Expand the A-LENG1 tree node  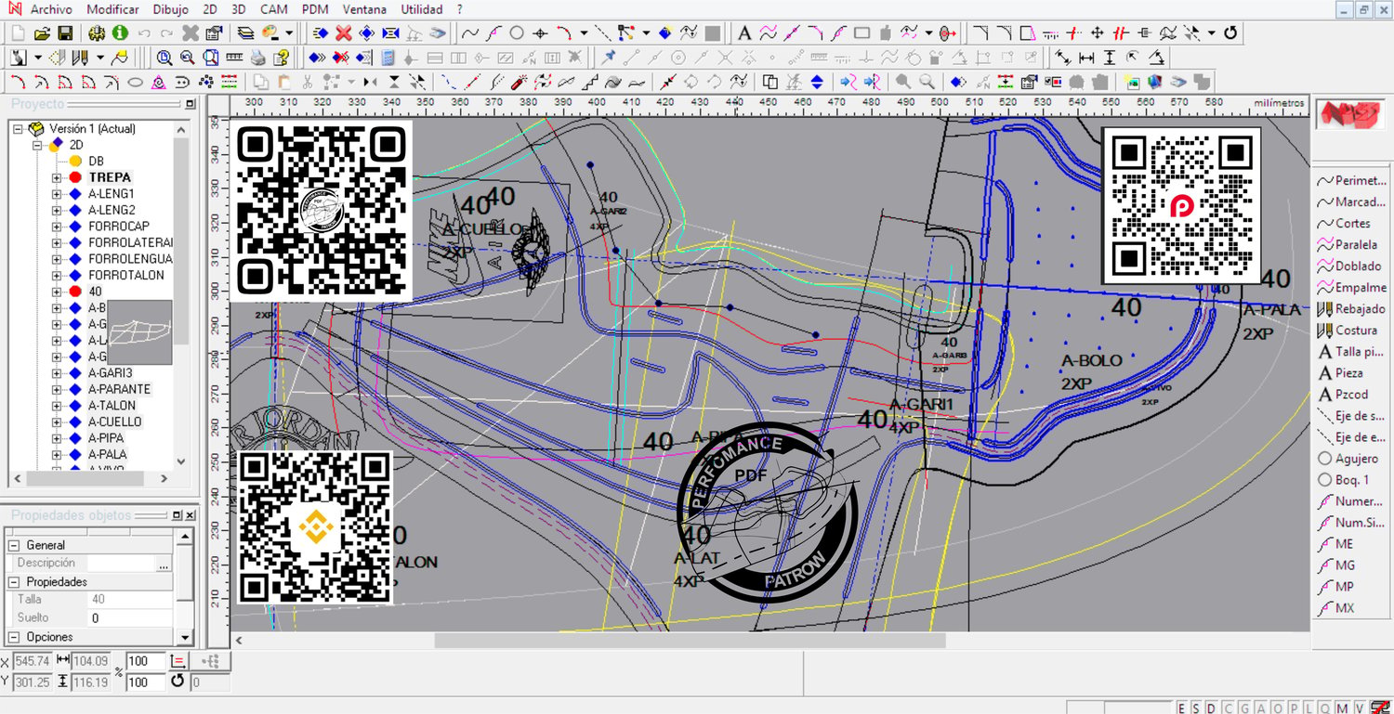pyautogui.click(x=57, y=194)
